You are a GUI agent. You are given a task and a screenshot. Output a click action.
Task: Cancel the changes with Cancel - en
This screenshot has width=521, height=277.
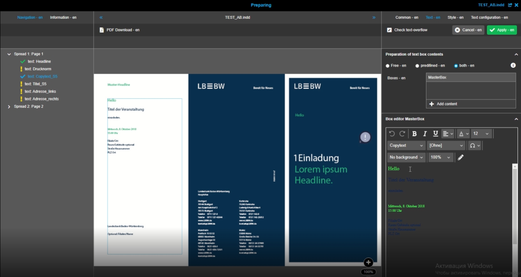coord(468,30)
